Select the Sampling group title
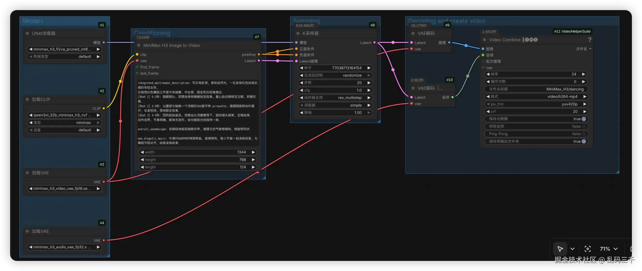The width and height of the screenshot is (642, 271). tap(306, 21)
